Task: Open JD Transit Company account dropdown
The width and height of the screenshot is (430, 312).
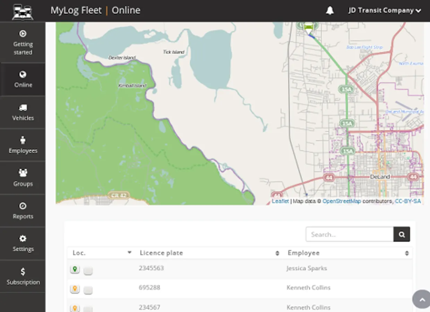Action: click(x=385, y=11)
